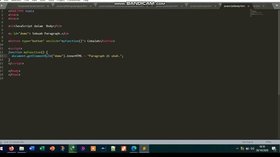Screen dimensions: 280x157
Task: Open the Windows Start menu
Action: click(x=1, y=148)
